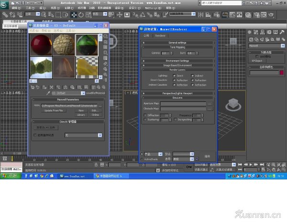Click the Background checker icon in Material Editor
The image size is (287, 222).
(x=105, y=47)
